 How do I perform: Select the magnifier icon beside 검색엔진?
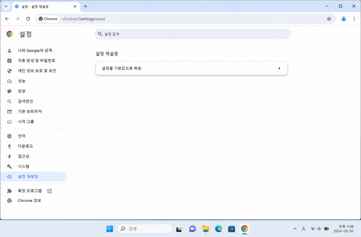(x=10, y=101)
